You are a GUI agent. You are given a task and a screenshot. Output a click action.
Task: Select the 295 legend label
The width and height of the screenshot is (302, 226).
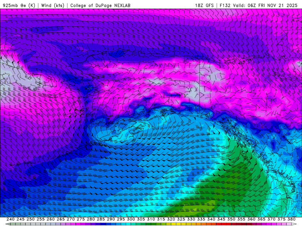click(121, 219)
